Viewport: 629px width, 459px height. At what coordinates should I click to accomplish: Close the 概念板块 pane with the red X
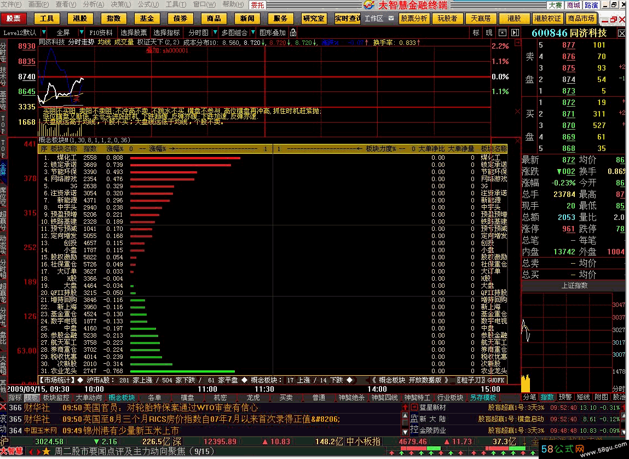517,141
